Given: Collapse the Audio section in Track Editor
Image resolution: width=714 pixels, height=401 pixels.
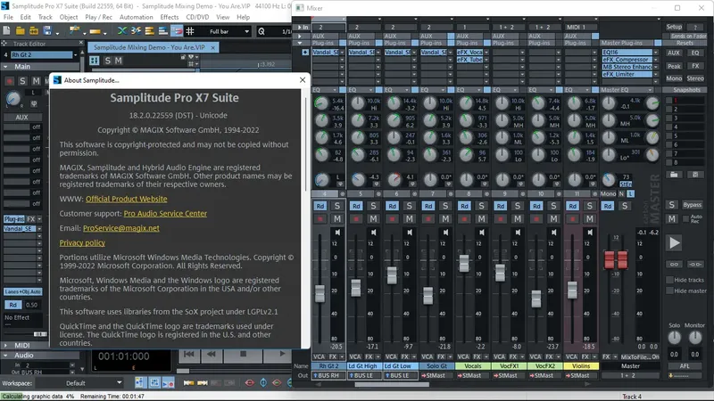Looking at the screenshot, I should [5, 355].
